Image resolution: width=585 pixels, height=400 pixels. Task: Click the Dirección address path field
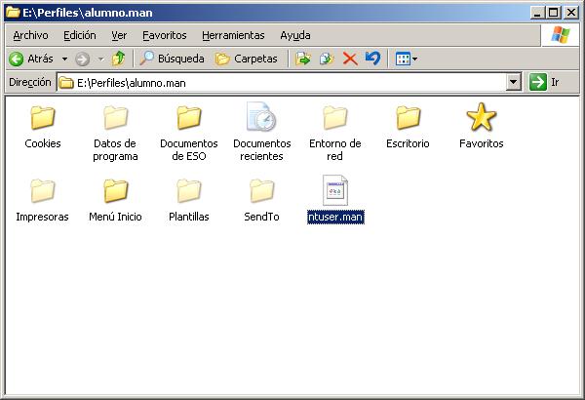click(283, 83)
